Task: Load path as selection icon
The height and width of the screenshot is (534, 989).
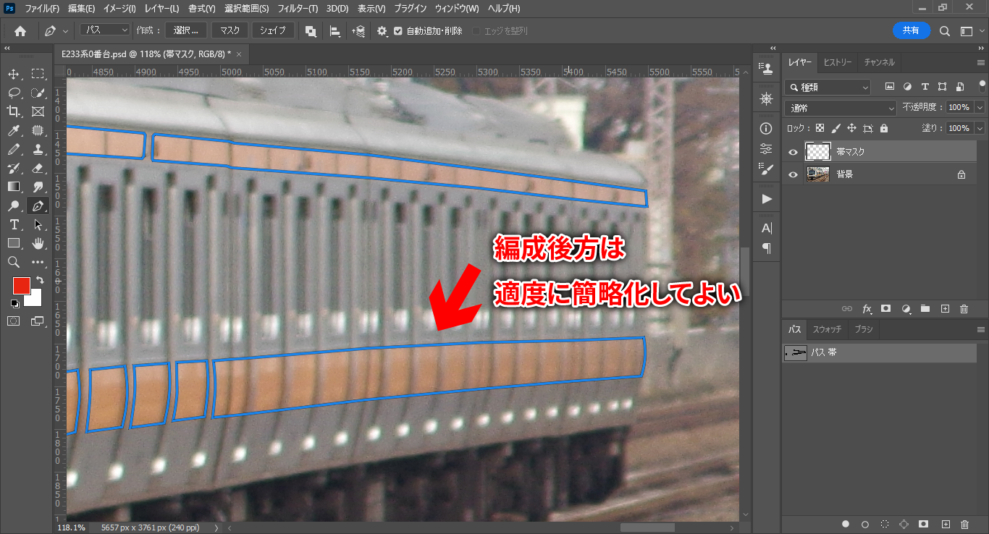Action: click(x=884, y=524)
